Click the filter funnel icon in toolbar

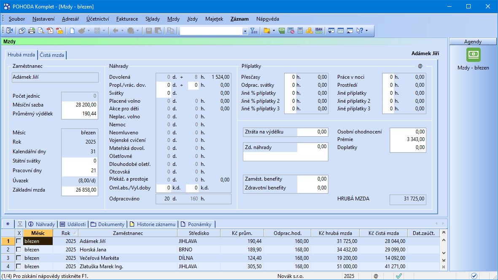(x=254, y=31)
